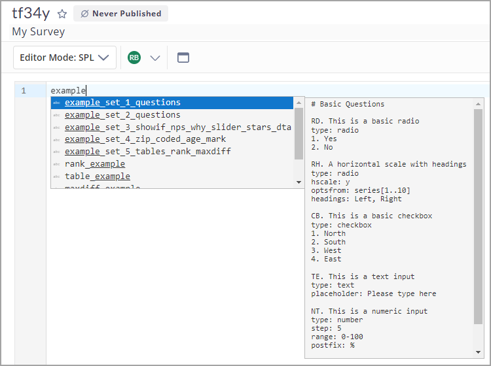The height and width of the screenshot is (366, 491).
Task: Click the suggestion list scrollbar thumb
Action: pos(299,133)
